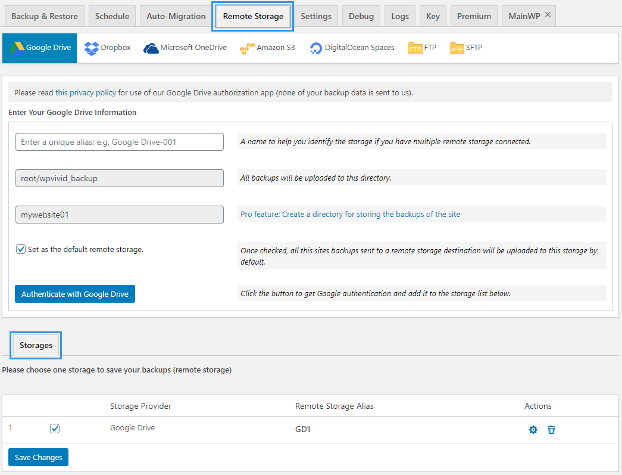Open the Remote Storage tab

253,16
